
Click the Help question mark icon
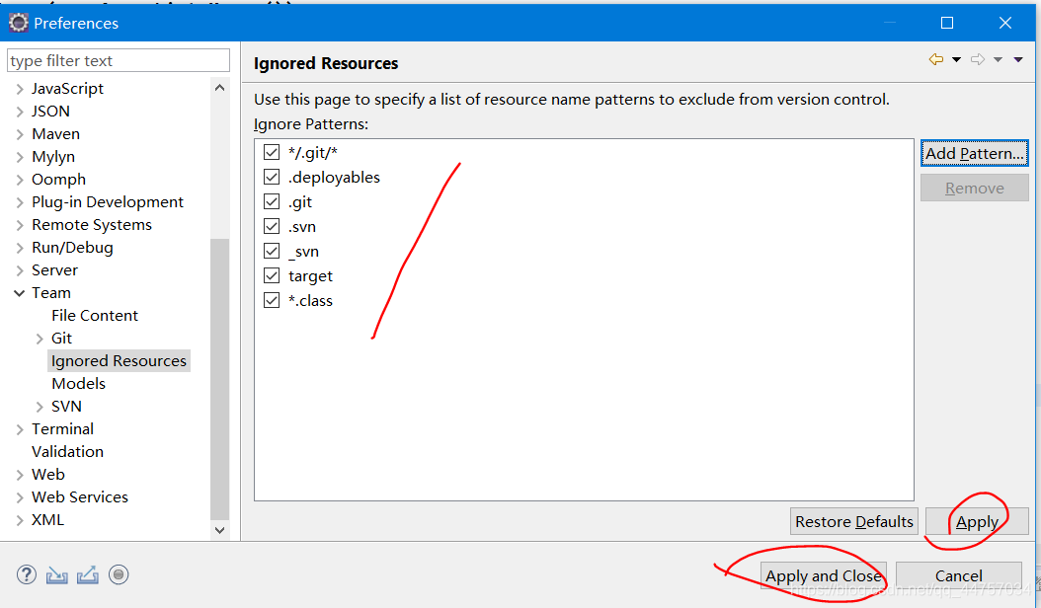(x=27, y=574)
